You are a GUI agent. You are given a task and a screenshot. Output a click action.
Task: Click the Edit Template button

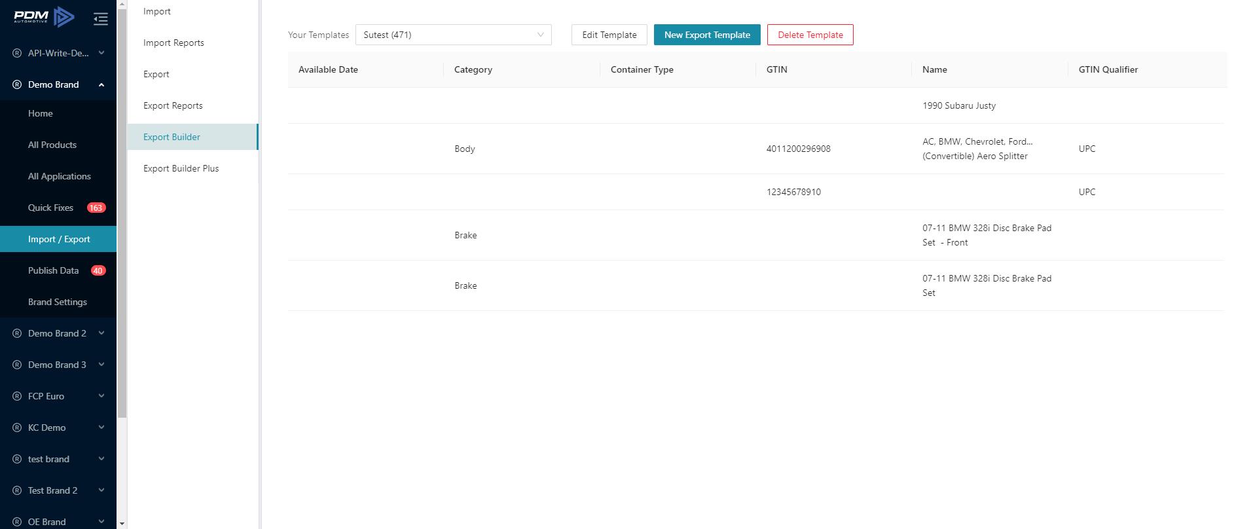click(609, 35)
